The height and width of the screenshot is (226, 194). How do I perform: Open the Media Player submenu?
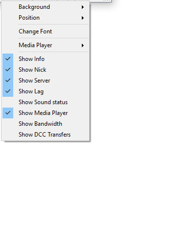pos(46,45)
